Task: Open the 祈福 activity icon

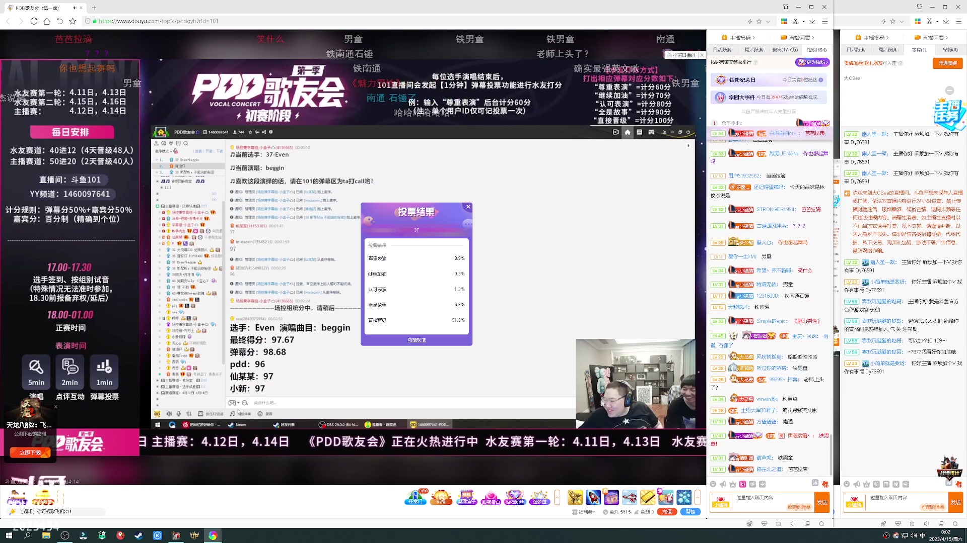Action: pos(441,497)
